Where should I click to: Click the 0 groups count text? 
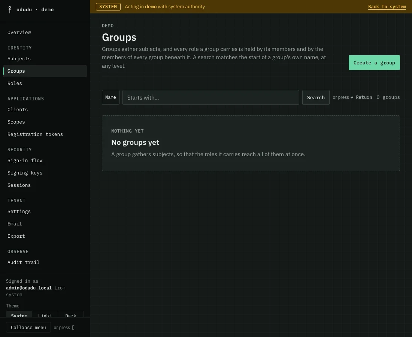point(388,97)
